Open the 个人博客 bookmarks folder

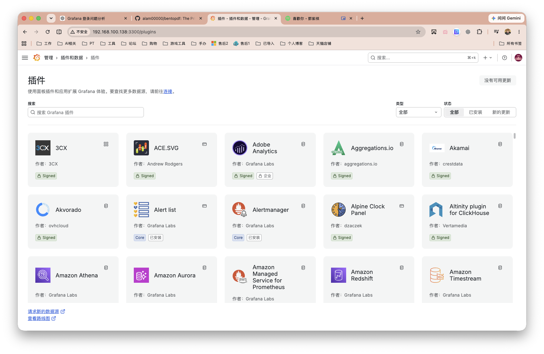[292, 44]
